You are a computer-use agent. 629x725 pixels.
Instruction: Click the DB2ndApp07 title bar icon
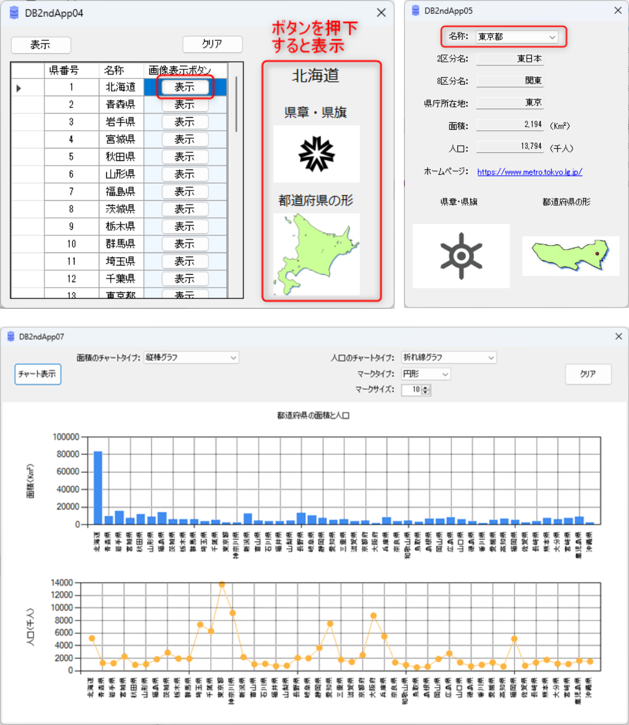pos(11,337)
